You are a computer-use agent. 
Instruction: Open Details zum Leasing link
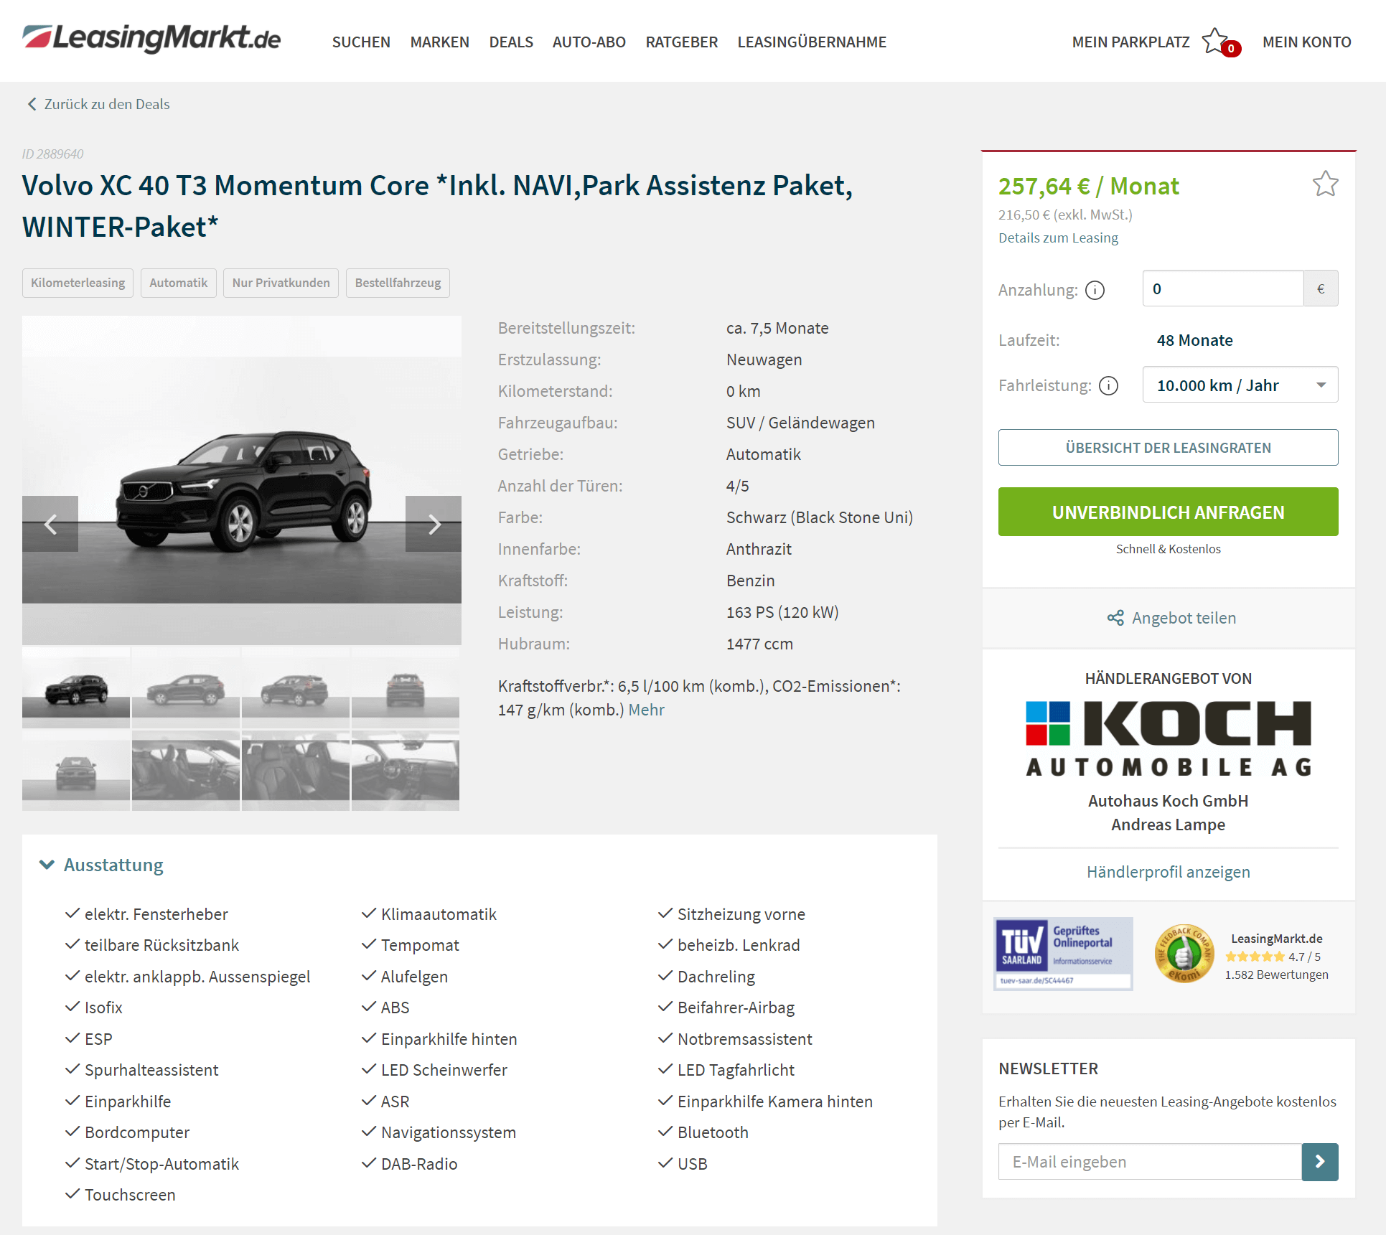pos(1058,238)
